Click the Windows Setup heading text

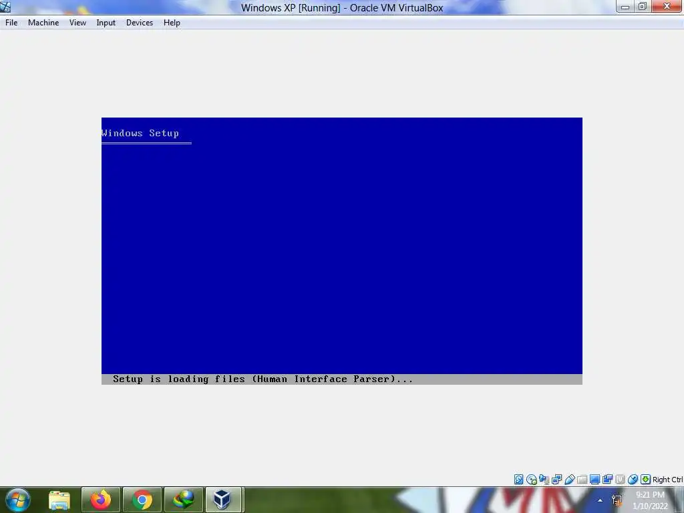[x=140, y=133]
